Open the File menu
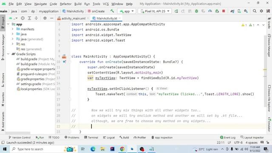The image size is (272, 153). tap(11, 4)
